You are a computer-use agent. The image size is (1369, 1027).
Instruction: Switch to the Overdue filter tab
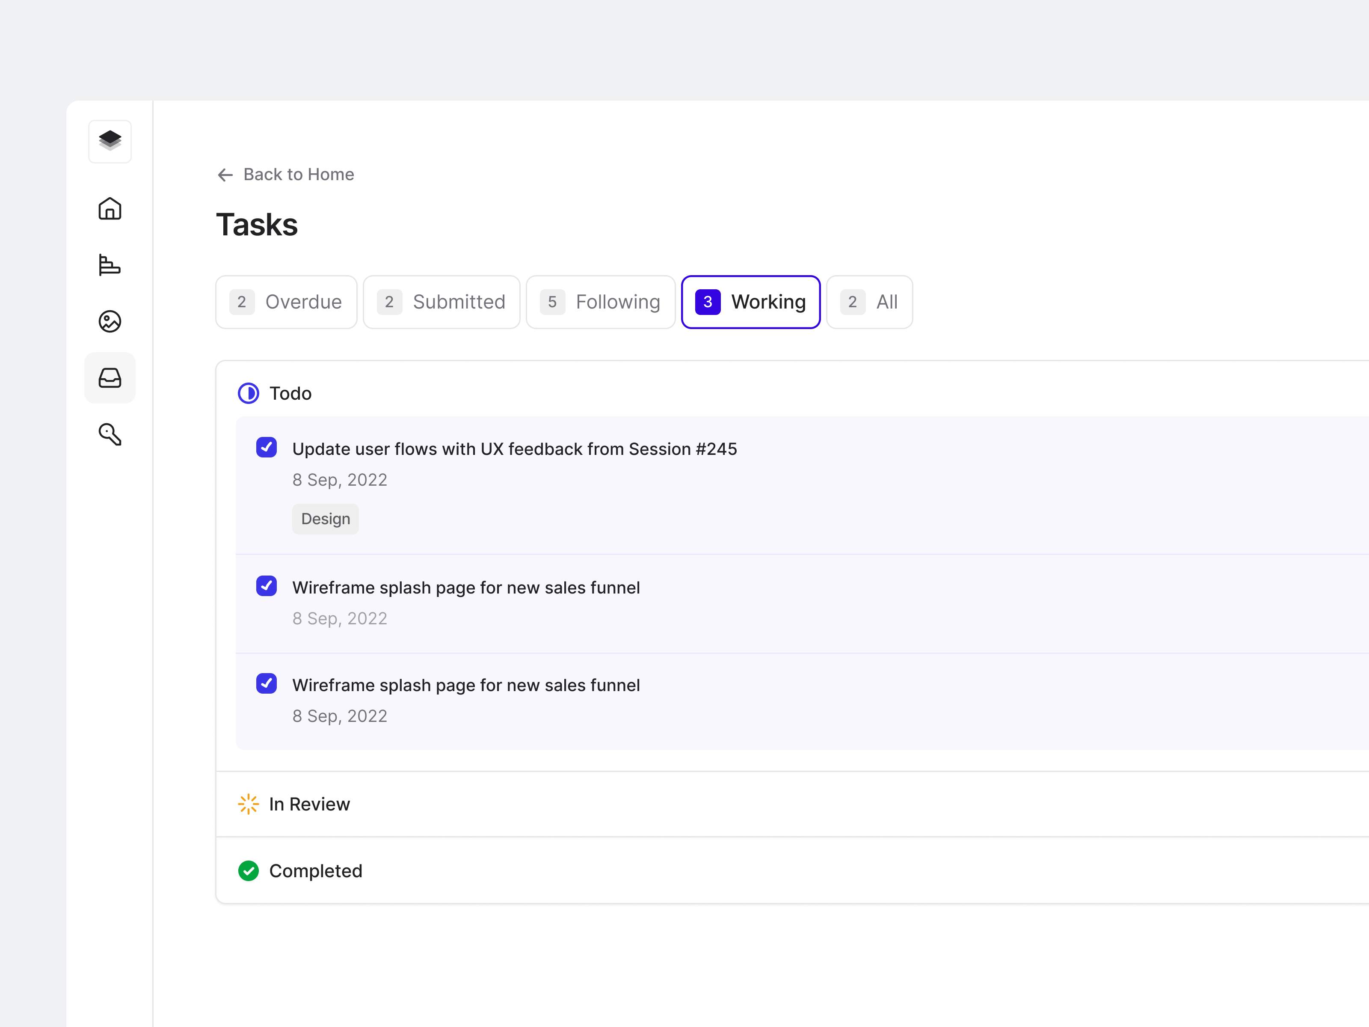pyautogui.click(x=286, y=302)
